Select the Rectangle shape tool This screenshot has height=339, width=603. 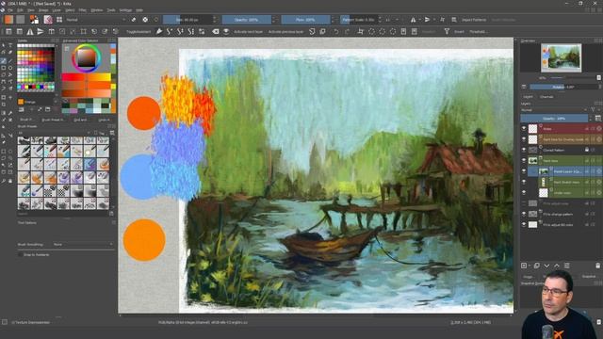(x=4, y=68)
